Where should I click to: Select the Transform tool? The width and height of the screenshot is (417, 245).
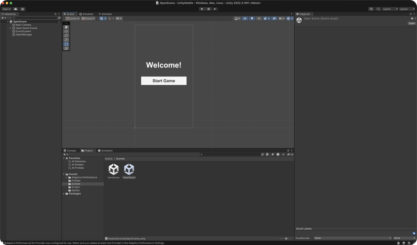[66, 48]
